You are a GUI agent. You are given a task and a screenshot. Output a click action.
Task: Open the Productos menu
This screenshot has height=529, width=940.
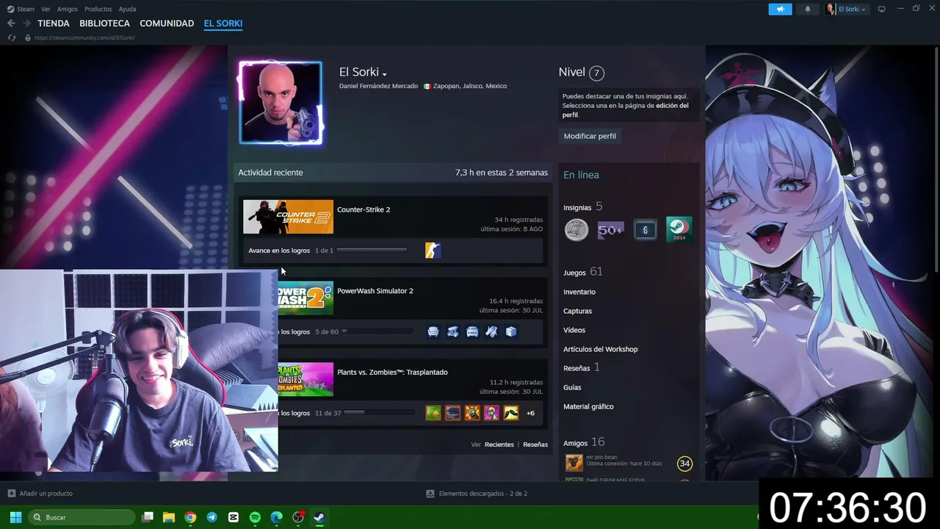click(x=98, y=9)
